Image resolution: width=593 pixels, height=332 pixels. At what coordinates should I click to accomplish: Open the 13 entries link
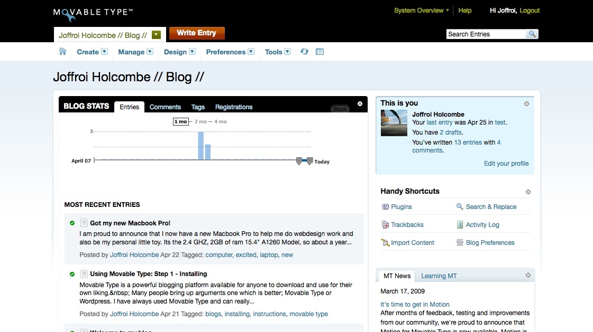pos(468,142)
